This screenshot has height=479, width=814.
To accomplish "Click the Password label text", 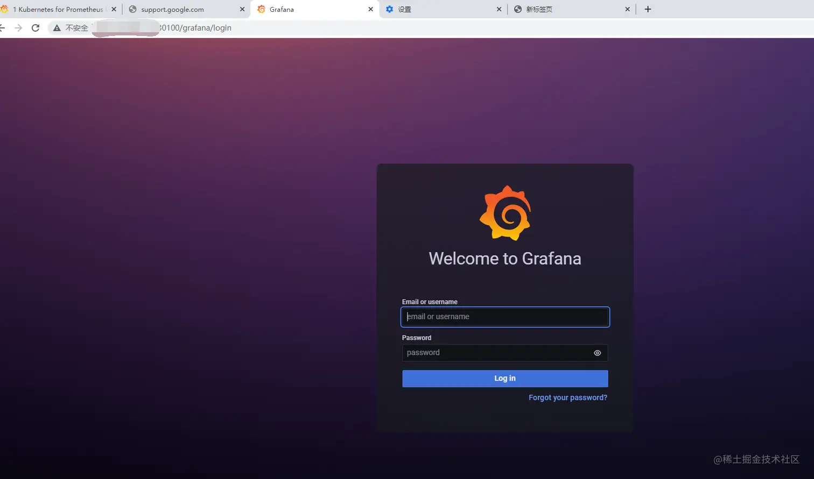I will point(417,338).
